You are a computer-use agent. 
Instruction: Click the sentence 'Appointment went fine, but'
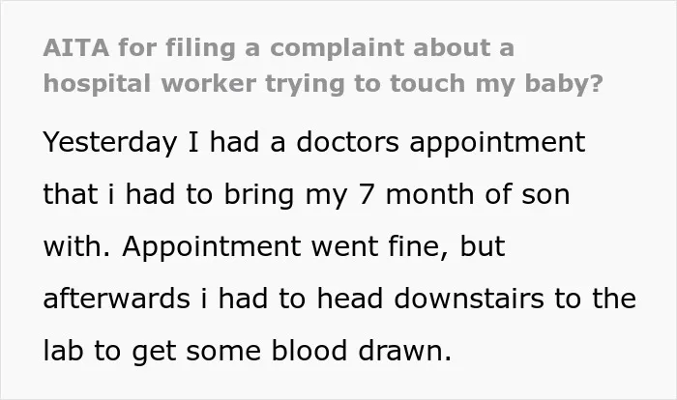pyautogui.click(x=313, y=247)
